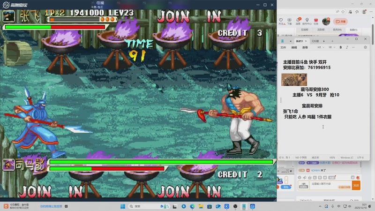Click the text 只能吃 人参 鸡腿 1件衣服
Image resolution: width=375 pixels, height=211 pixels.
pos(308,117)
